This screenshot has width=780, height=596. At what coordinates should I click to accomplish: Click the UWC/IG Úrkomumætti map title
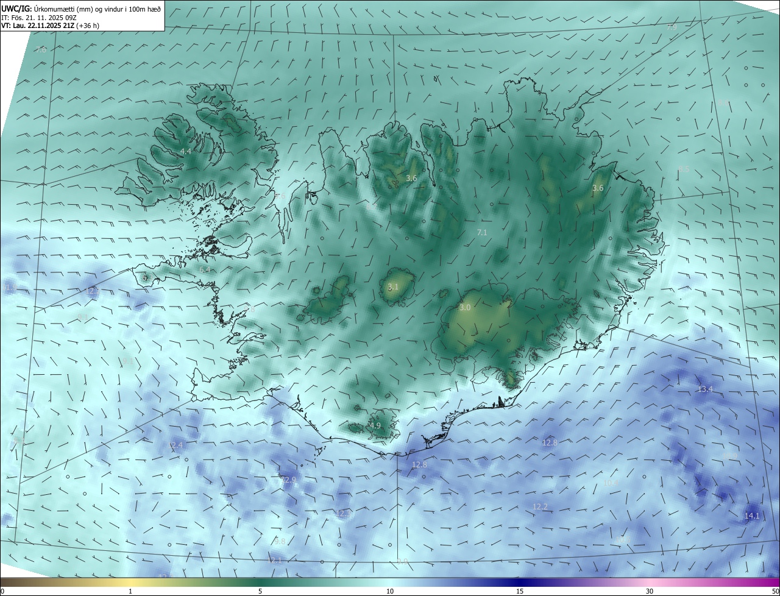pyautogui.click(x=81, y=9)
